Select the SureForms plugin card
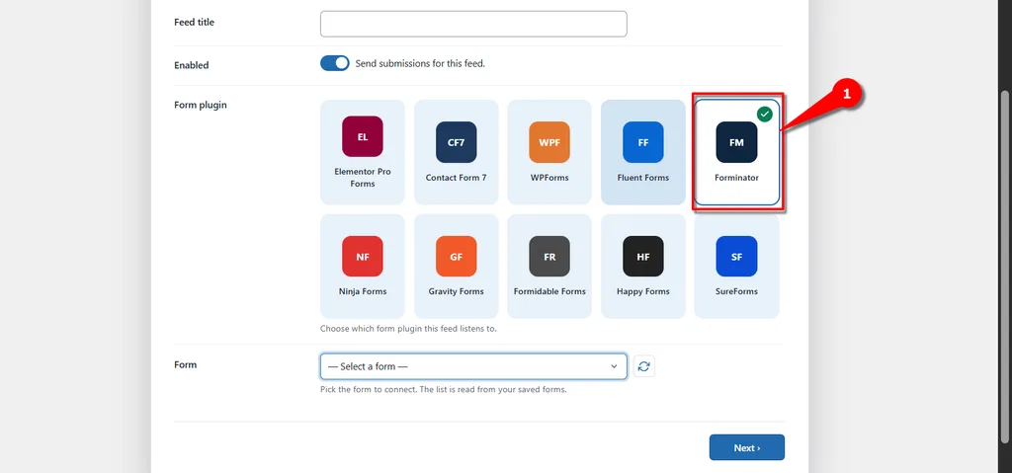 (x=736, y=267)
